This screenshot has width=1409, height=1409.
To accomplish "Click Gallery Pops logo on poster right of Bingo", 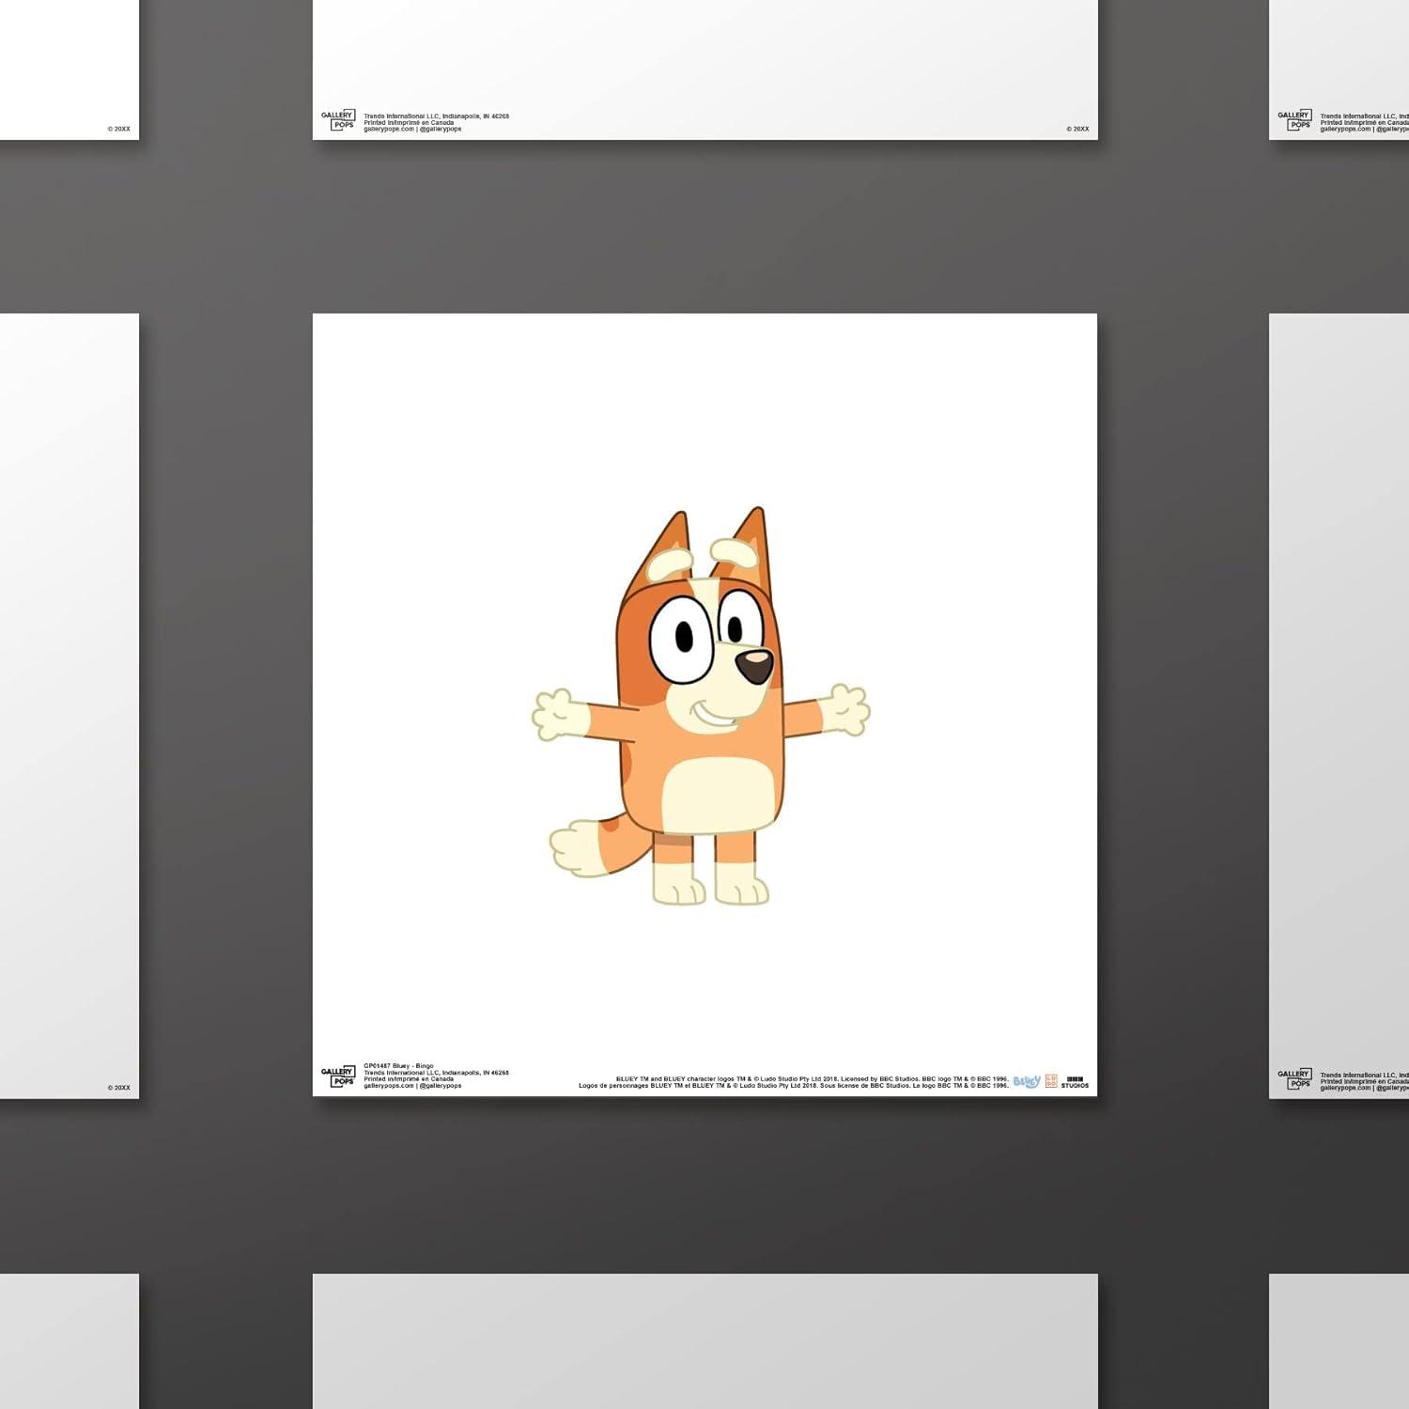I will 1294,1078.
